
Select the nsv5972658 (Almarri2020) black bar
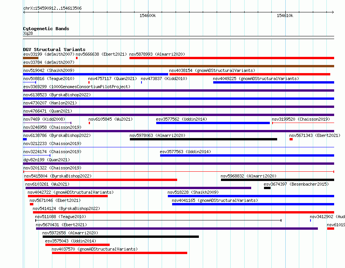pyautogui.click(x=121, y=237)
